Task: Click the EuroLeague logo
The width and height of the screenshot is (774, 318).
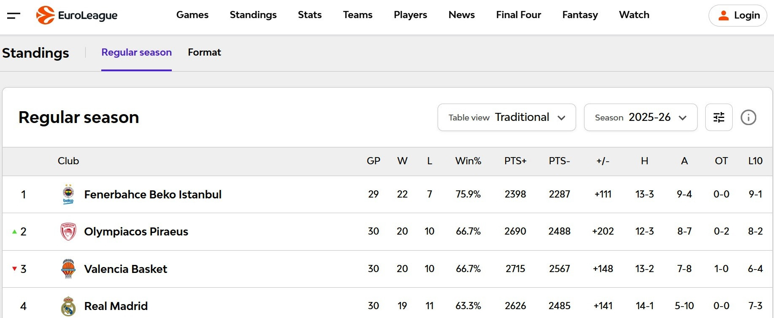Action: (77, 16)
